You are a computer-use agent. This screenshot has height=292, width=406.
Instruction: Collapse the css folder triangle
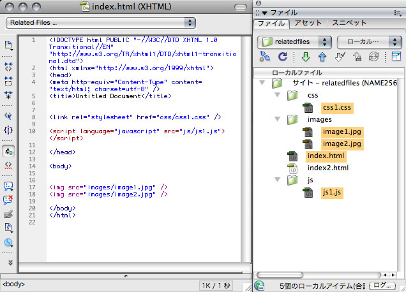(x=277, y=95)
